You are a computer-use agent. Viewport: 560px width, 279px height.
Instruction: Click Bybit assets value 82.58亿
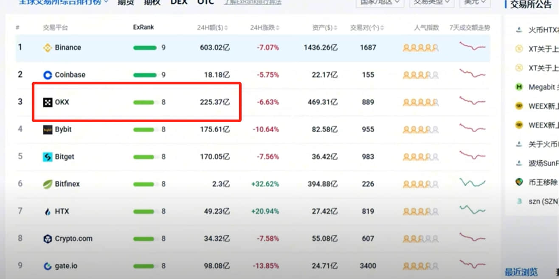325,129
